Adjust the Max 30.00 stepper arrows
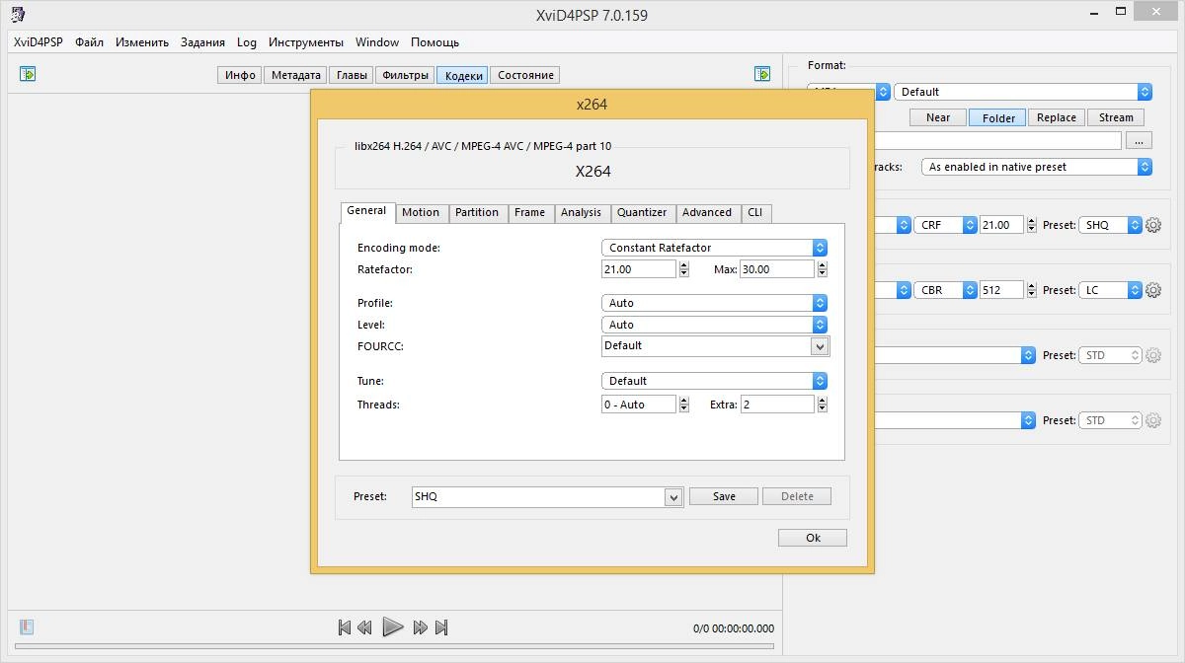The width and height of the screenshot is (1185, 663). click(822, 269)
